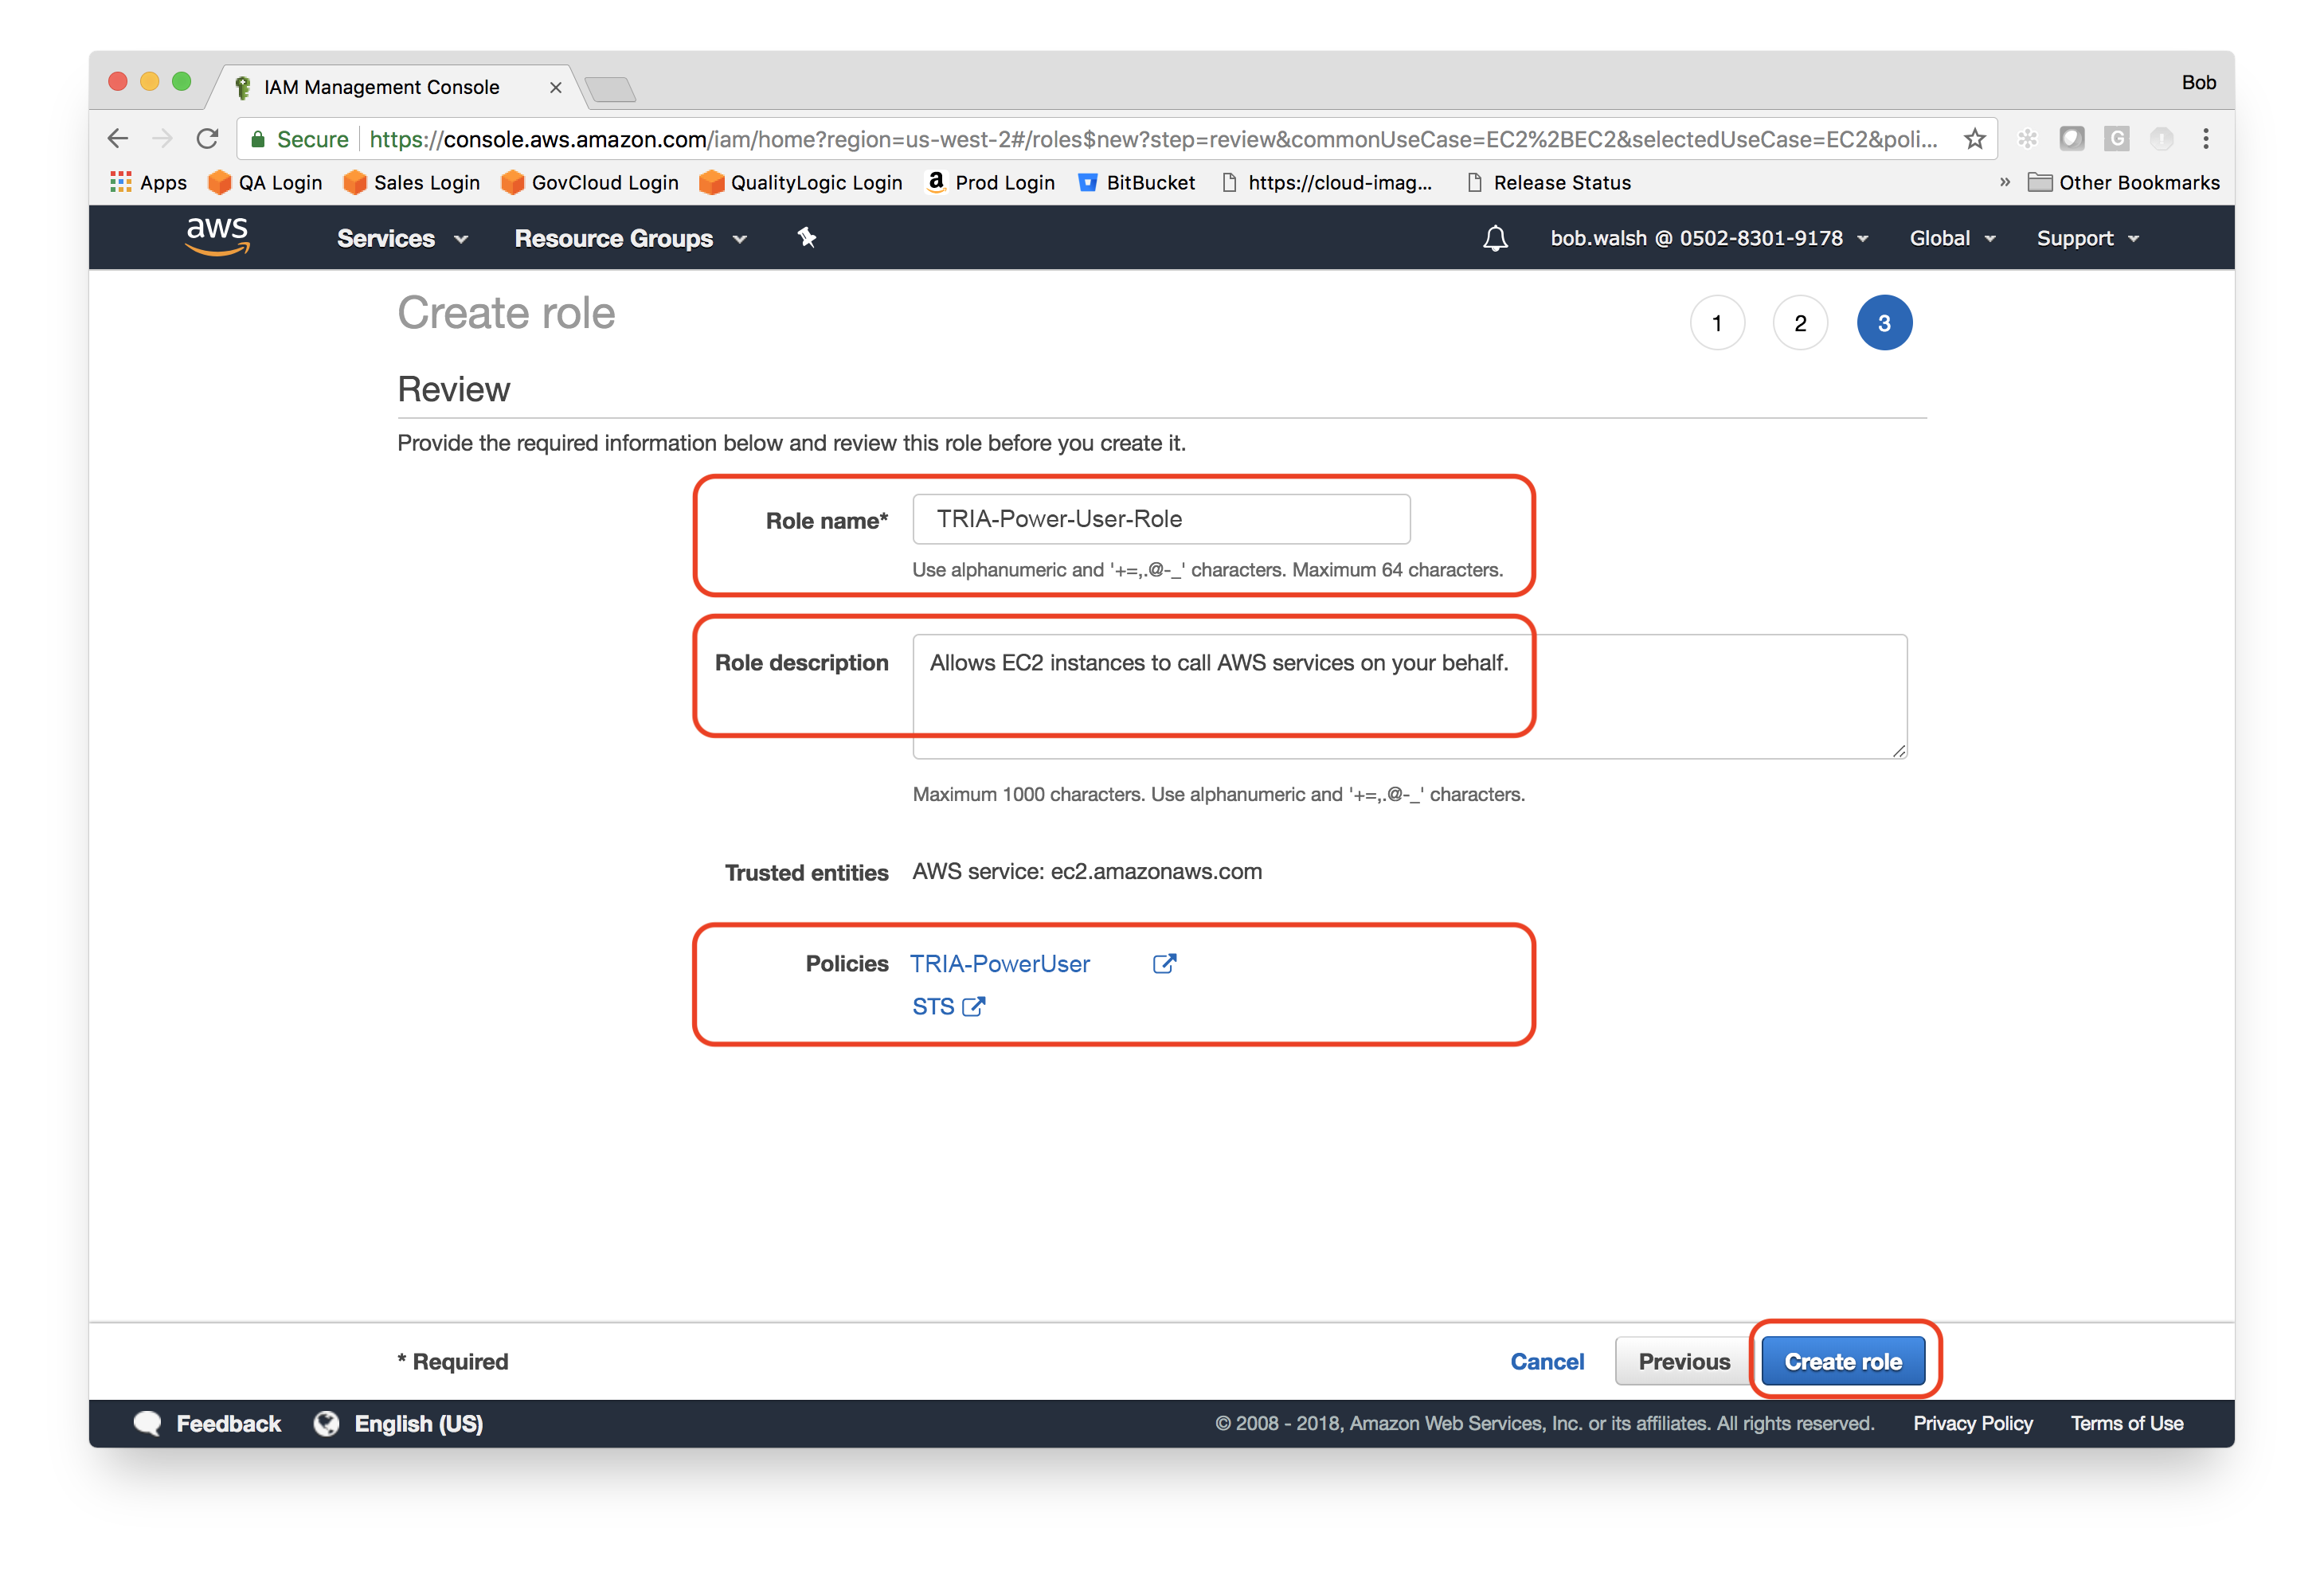Open the Apps grid bookmark
2324x1575 pixels.
[148, 182]
